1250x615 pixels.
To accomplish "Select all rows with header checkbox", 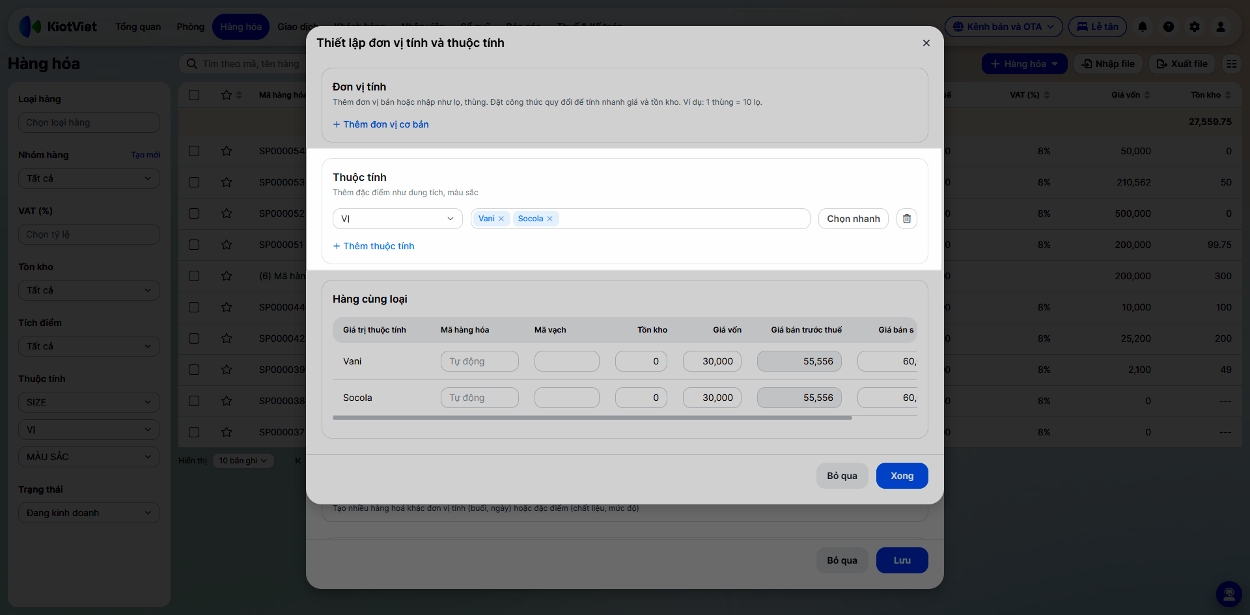I will coord(194,95).
